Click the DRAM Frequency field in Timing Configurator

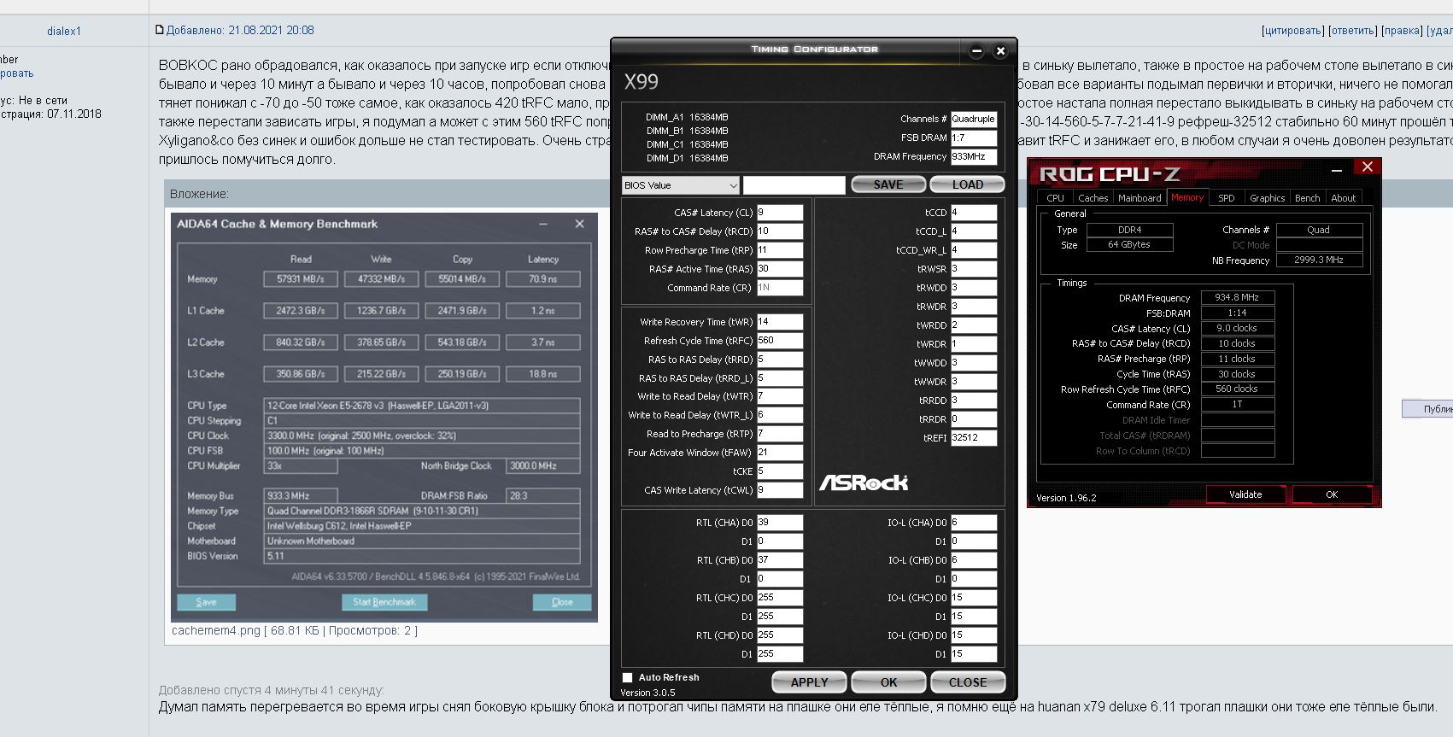[974, 157]
